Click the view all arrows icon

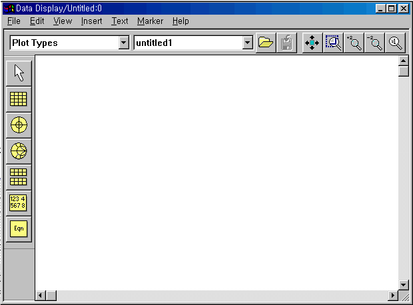tap(312, 43)
